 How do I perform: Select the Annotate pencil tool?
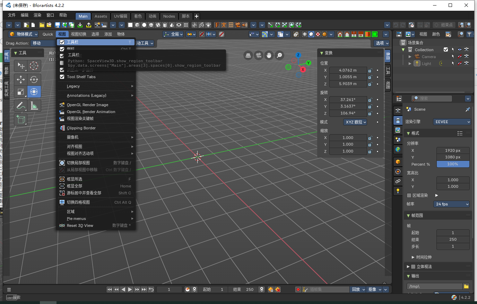coord(21,106)
